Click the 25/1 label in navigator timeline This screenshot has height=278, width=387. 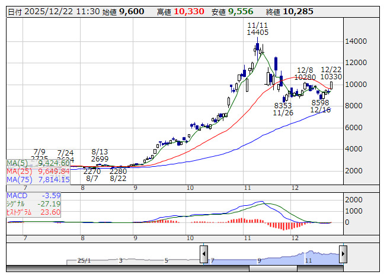[84, 260]
